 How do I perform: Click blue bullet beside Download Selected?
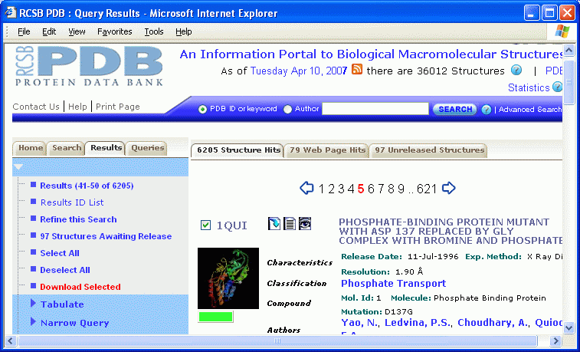click(33, 286)
